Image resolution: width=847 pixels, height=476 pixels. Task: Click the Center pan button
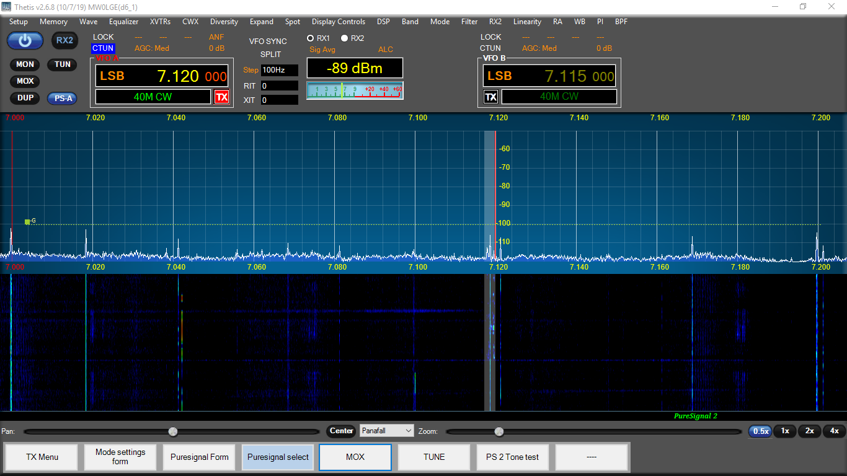tap(342, 431)
